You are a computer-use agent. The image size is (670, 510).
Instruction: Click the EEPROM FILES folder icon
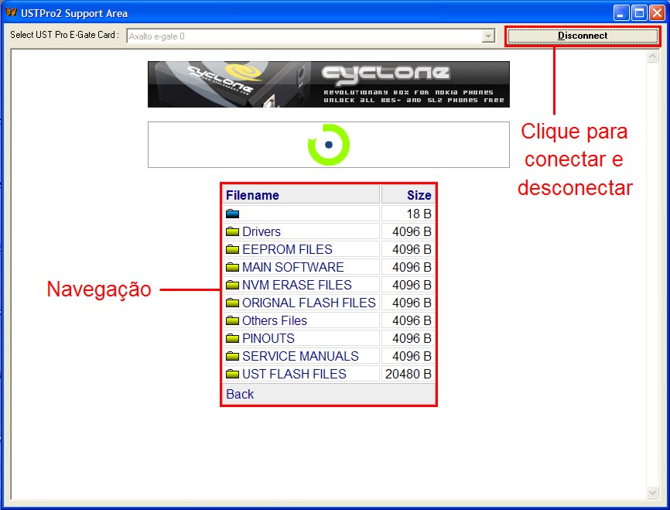(233, 249)
